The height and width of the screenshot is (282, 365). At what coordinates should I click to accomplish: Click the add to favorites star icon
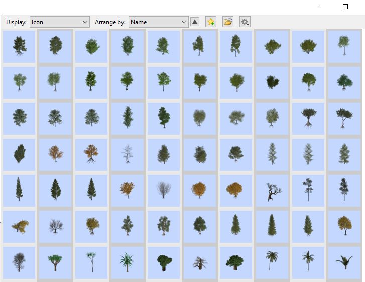tap(211, 22)
